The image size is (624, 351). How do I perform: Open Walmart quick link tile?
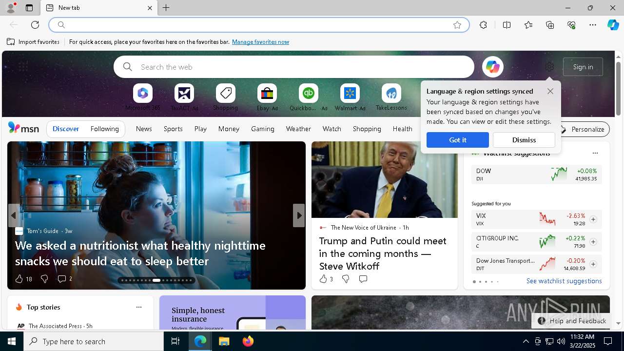[350, 97]
